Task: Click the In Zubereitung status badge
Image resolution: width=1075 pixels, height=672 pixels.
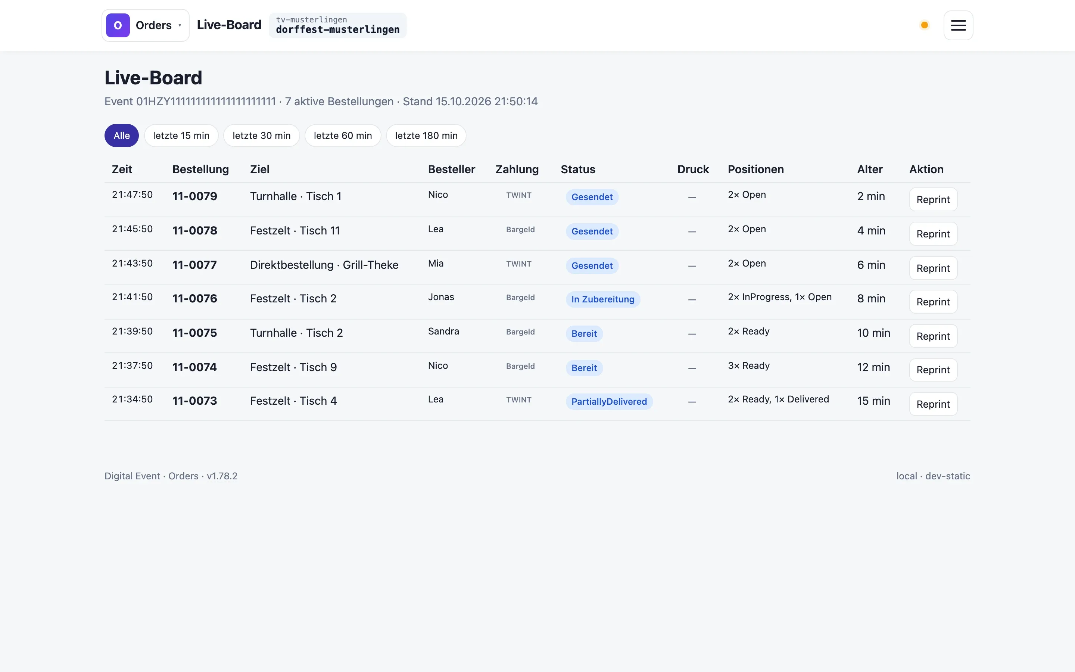Action: (603, 299)
